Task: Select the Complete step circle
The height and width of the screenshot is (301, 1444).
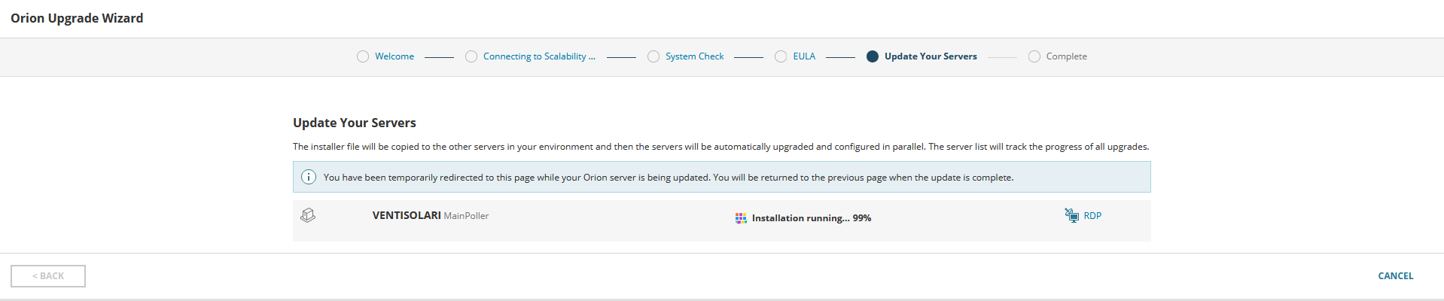Action: (1034, 56)
